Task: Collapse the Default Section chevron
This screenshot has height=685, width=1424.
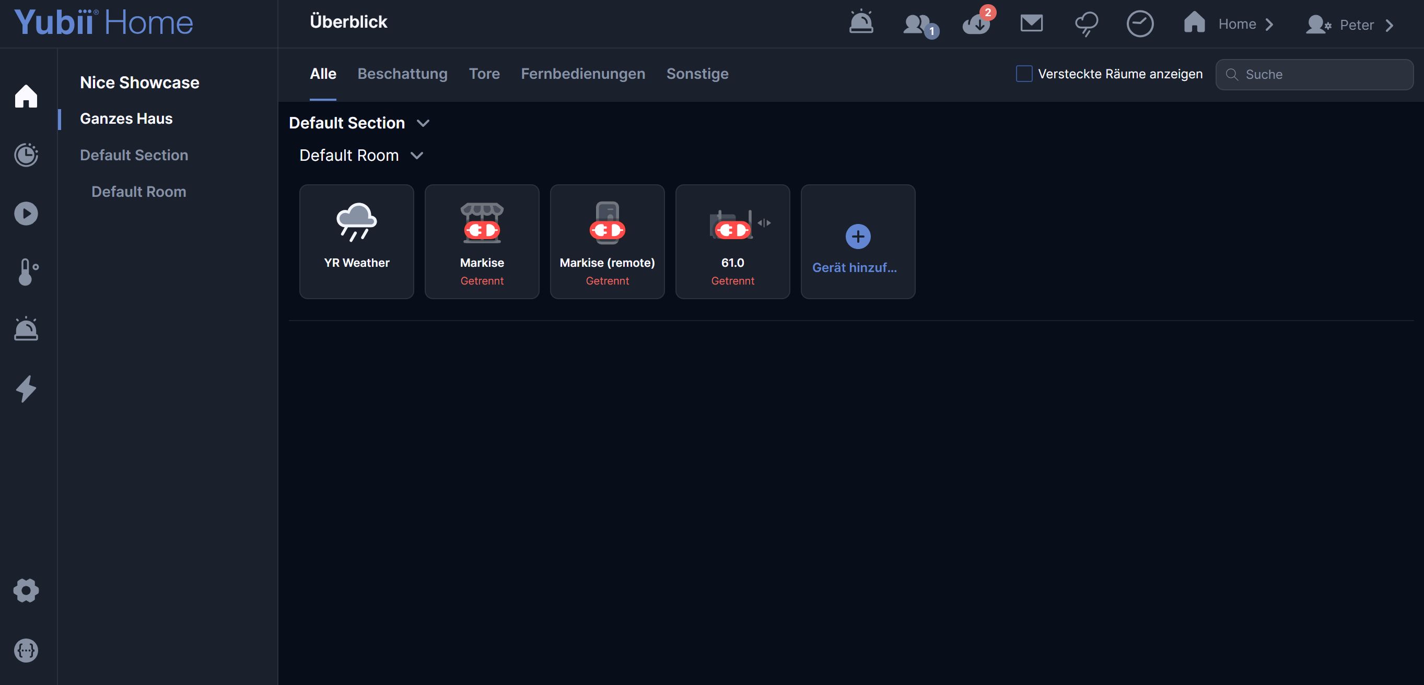Action: (x=423, y=123)
